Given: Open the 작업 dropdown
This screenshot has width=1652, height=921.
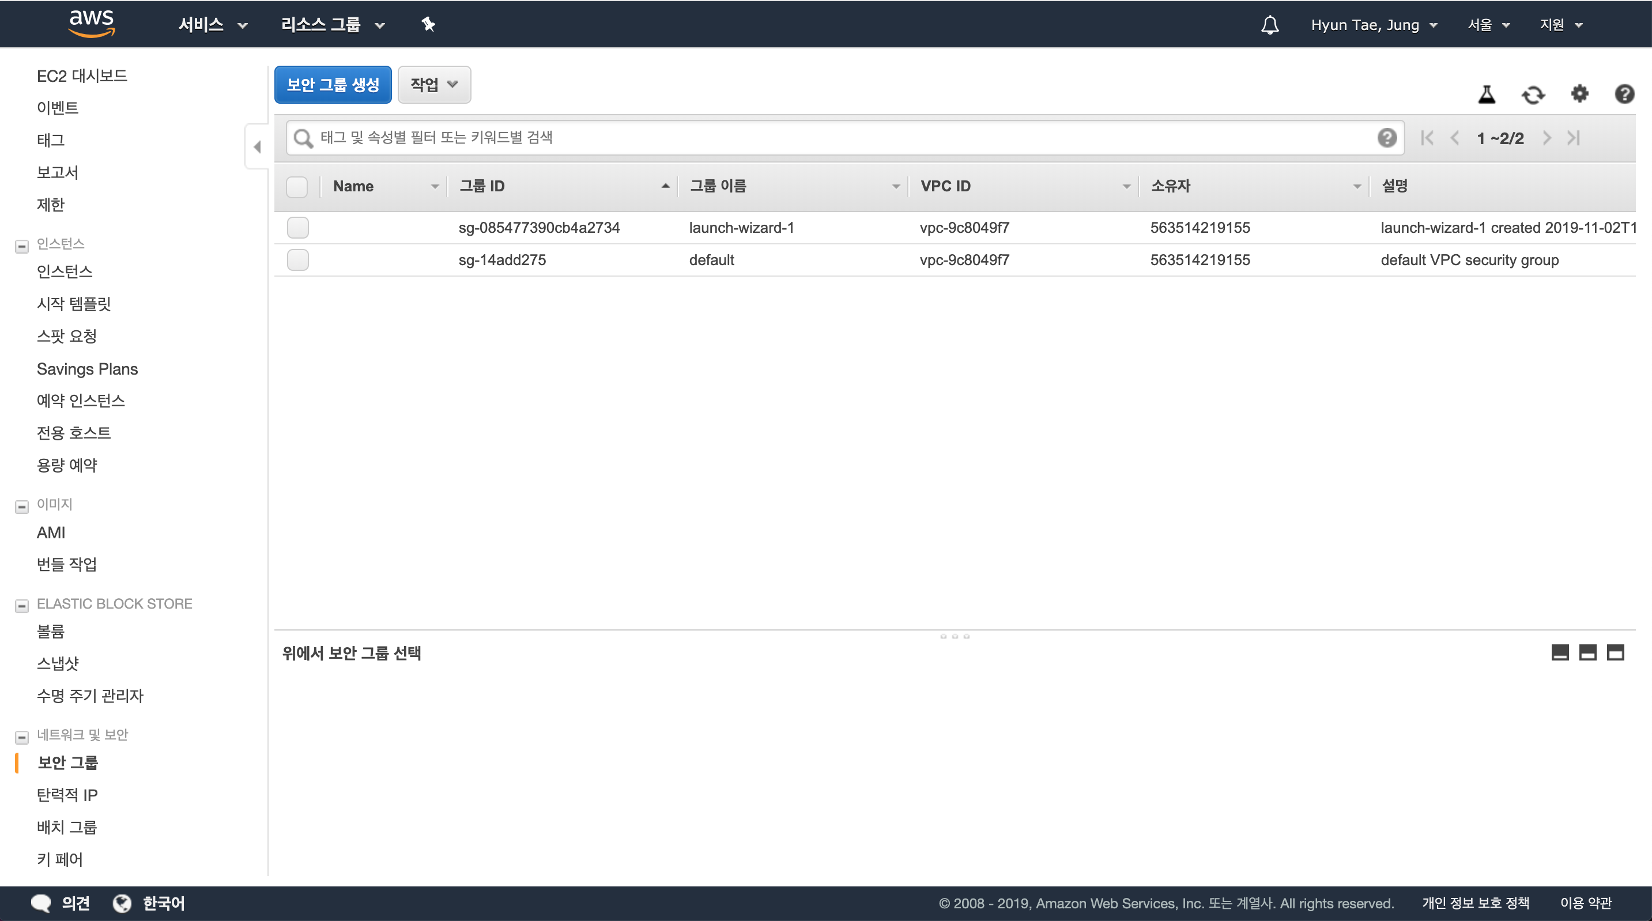Looking at the screenshot, I should point(434,85).
